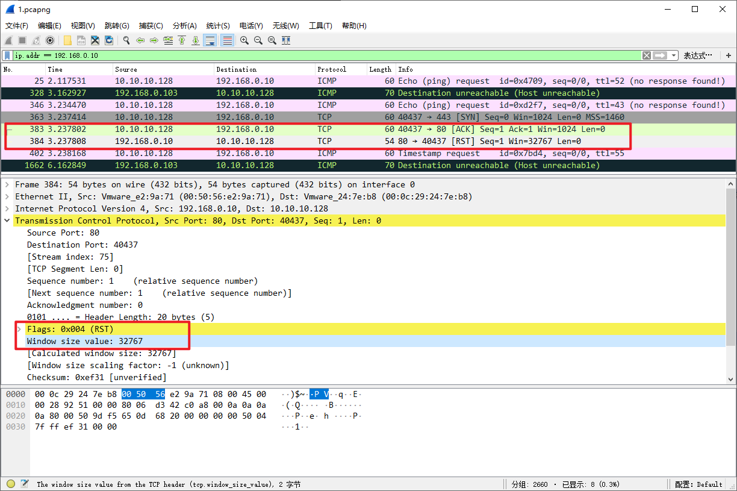737x491 pixels.
Task: Select Checksum: 0xef31 [unverified] line
Action: point(96,377)
